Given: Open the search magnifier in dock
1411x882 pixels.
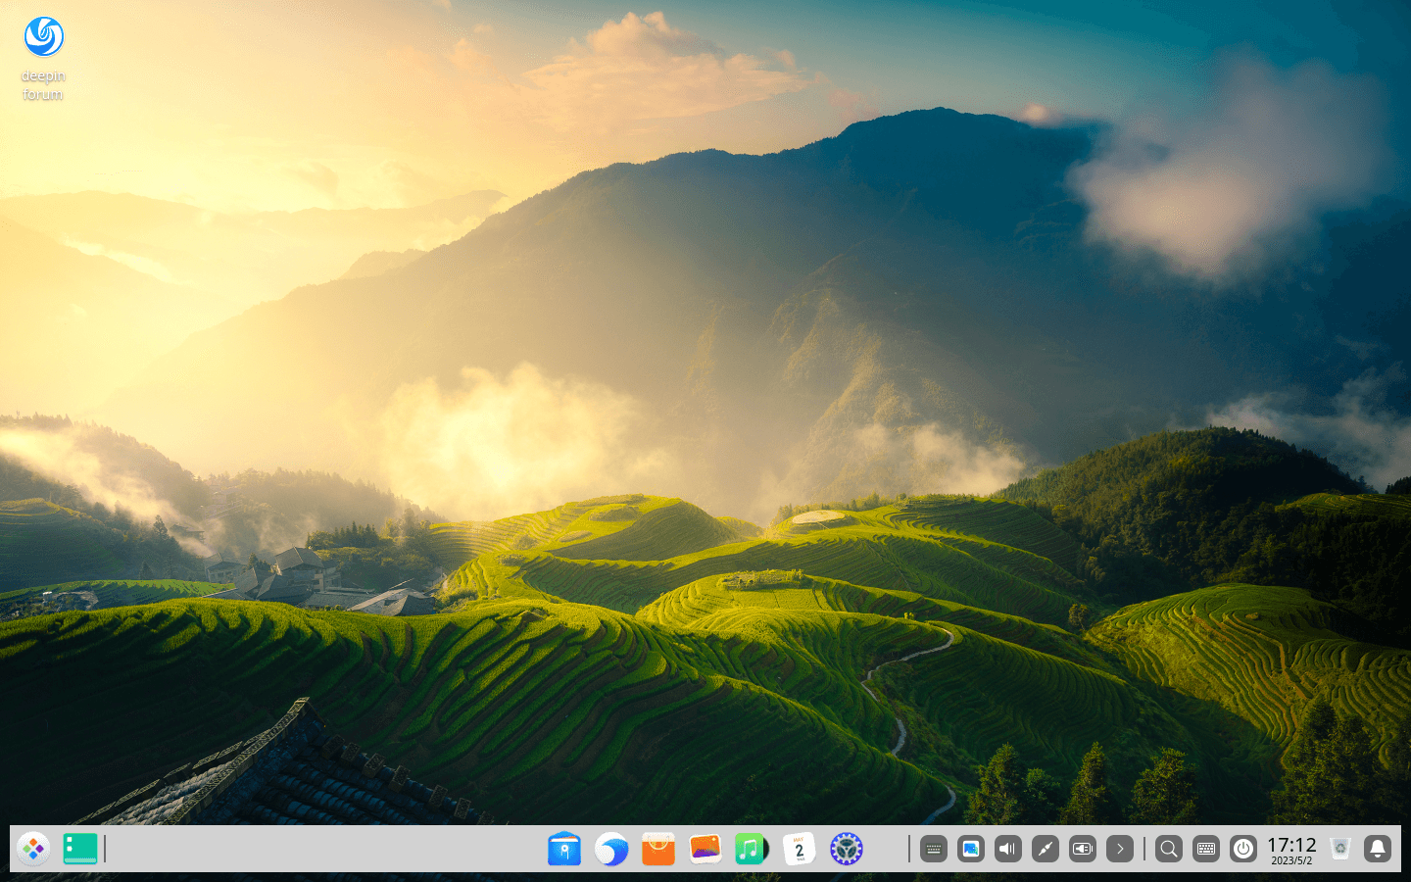Looking at the screenshot, I should click(1169, 849).
